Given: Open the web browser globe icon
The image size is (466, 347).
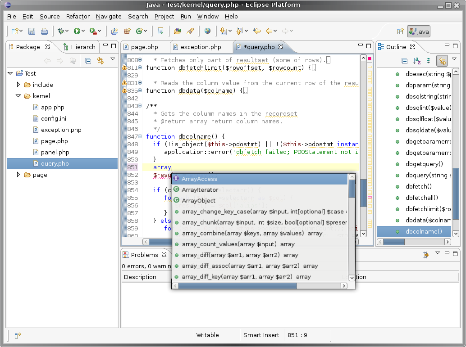Looking at the screenshot, I should pos(207,31).
